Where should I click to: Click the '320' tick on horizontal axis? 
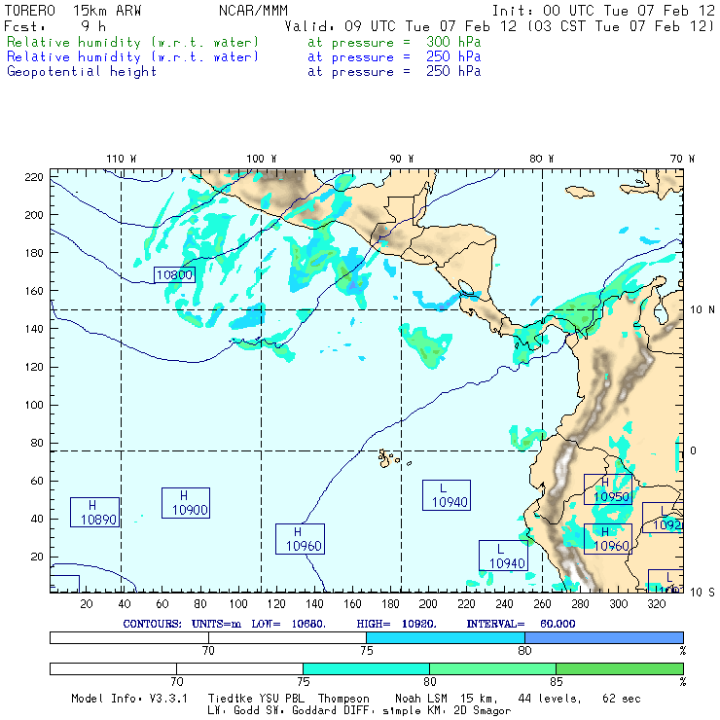(656, 603)
